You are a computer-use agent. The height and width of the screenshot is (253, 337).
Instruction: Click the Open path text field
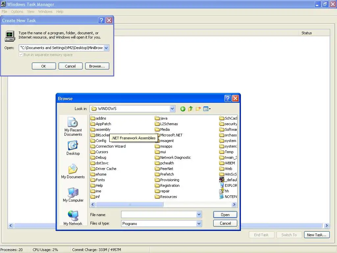tap(61, 48)
